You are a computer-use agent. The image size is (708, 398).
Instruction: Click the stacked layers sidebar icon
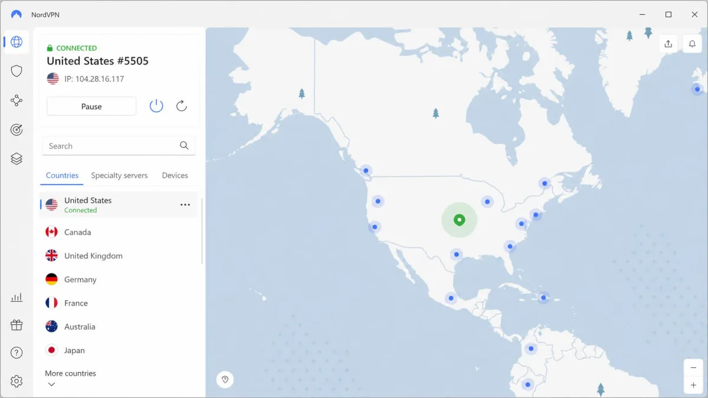(17, 159)
